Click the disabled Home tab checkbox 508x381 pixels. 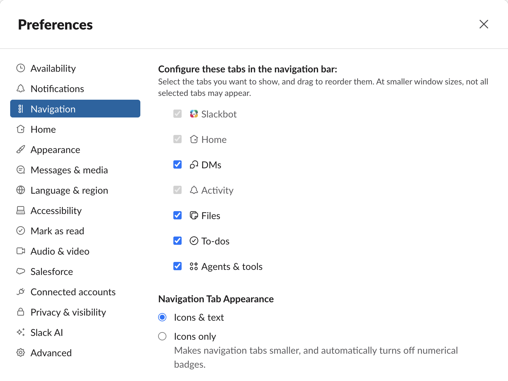pyautogui.click(x=177, y=139)
